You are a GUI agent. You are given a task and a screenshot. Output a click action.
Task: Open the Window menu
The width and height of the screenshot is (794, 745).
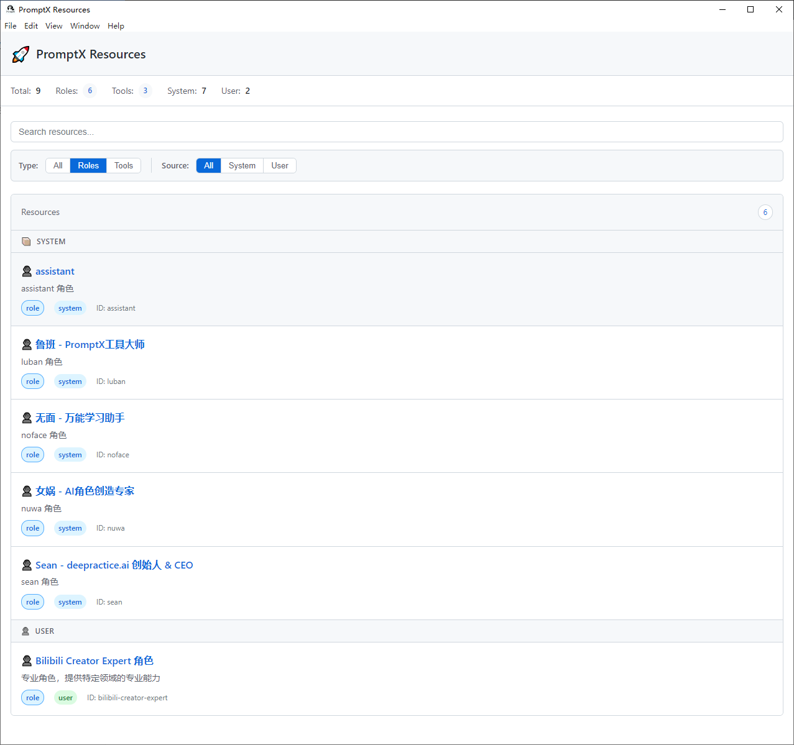[x=85, y=26]
